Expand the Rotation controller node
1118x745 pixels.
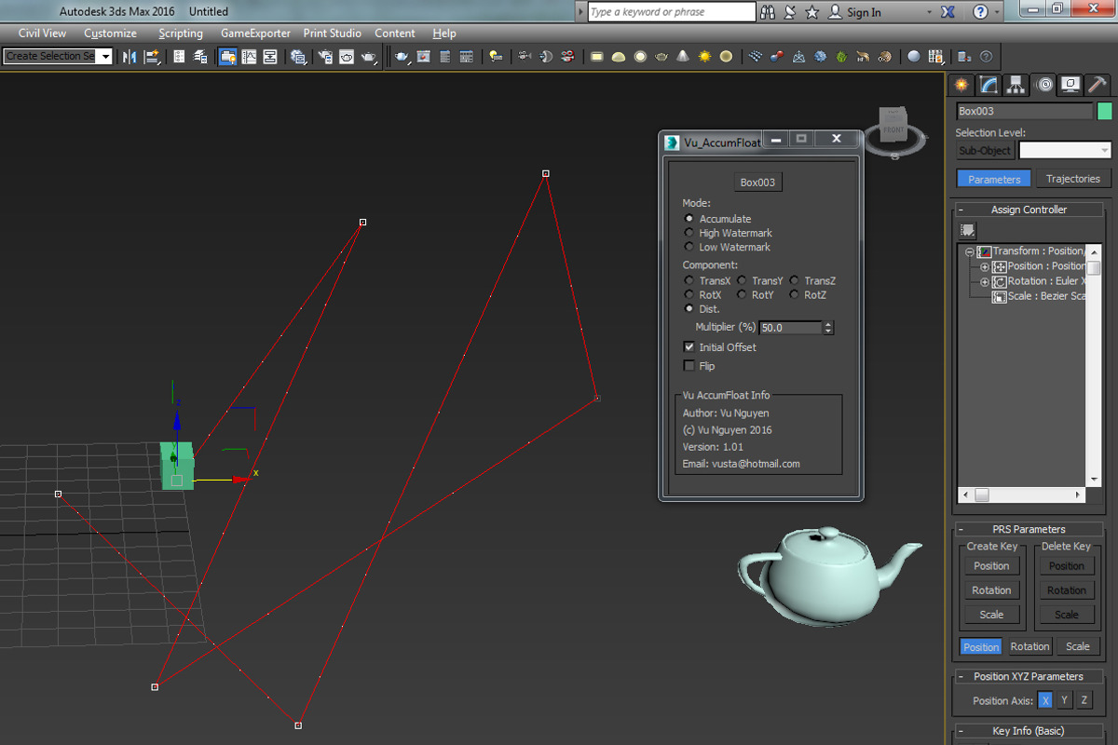click(x=985, y=281)
